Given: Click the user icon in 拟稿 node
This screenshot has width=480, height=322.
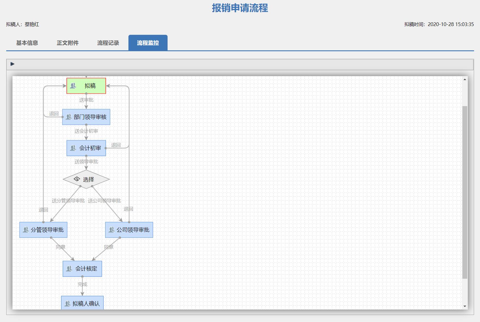Looking at the screenshot, I should tap(73, 85).
